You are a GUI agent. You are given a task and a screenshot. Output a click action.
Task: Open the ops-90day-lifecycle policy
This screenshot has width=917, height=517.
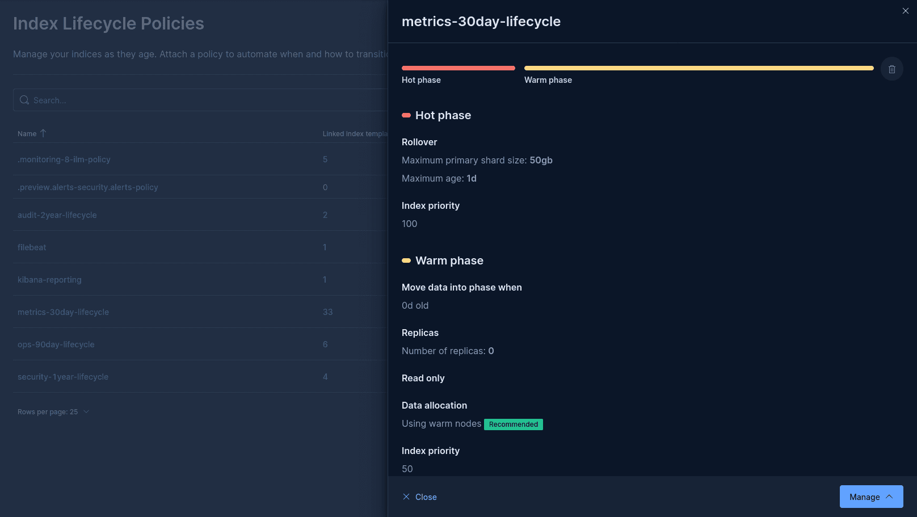[56, 344]
